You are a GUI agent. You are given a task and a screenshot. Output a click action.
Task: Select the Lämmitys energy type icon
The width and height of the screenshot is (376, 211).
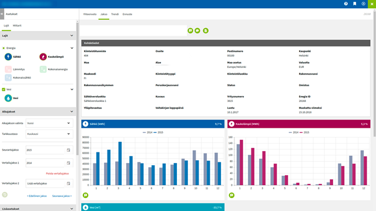(8, 69)
